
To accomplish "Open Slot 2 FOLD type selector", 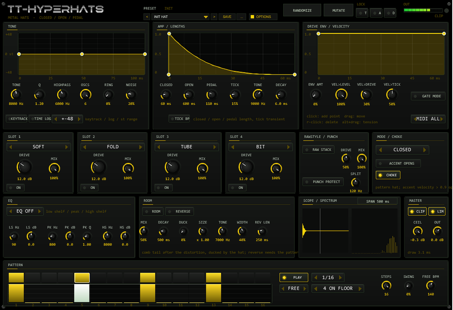I will pyautogui.click(x=113, y=147).
